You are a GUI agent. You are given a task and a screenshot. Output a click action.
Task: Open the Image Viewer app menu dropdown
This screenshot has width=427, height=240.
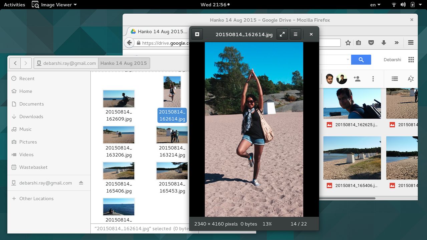click(x=54, y=5)
